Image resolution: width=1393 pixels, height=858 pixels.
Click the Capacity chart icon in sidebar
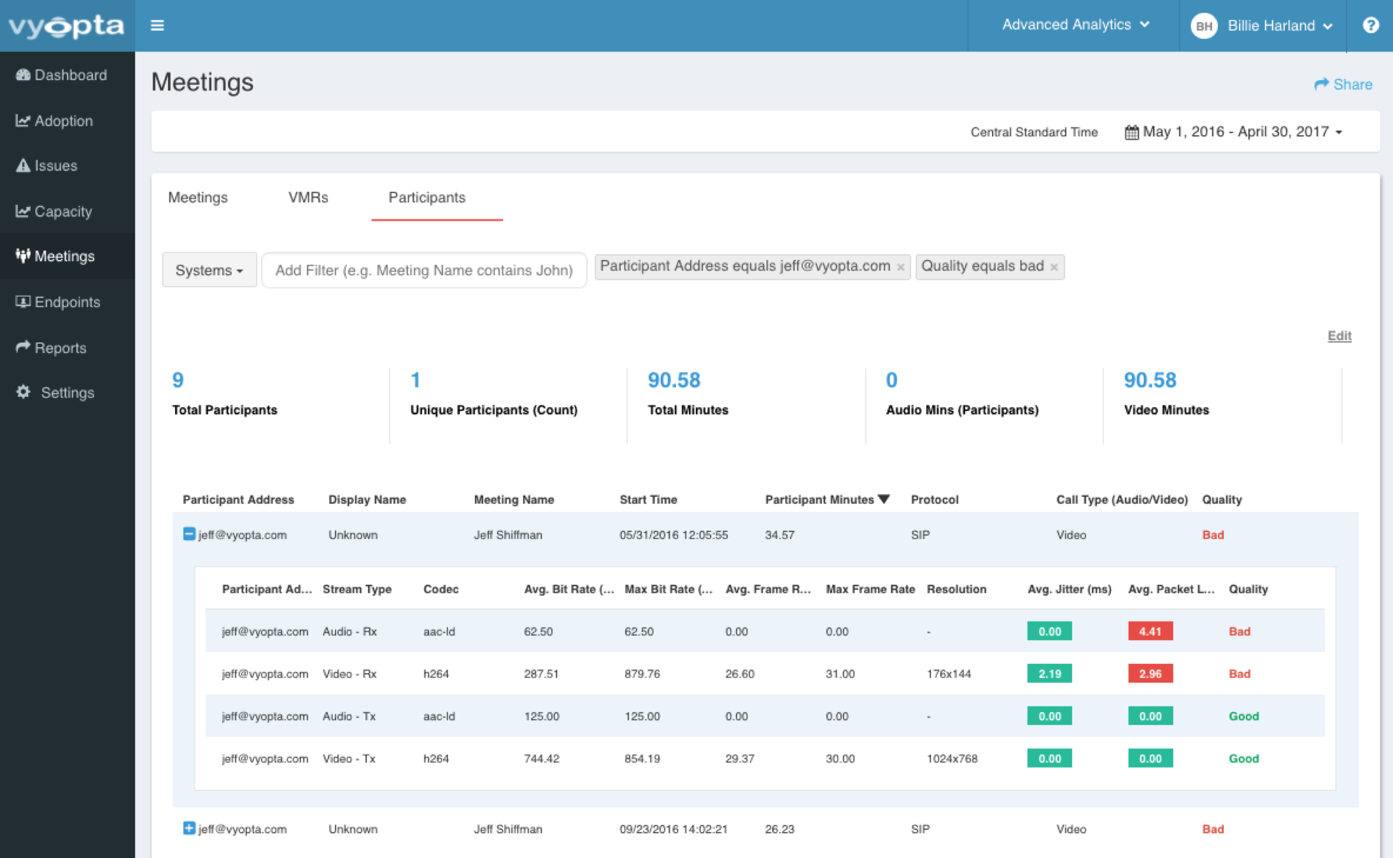coord(23,211)
